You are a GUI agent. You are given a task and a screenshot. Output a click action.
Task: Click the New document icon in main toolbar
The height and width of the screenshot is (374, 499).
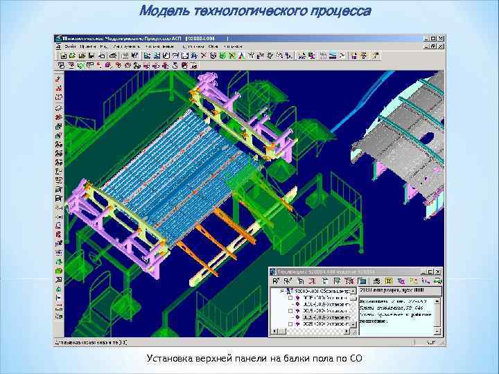tap(63, 56)
